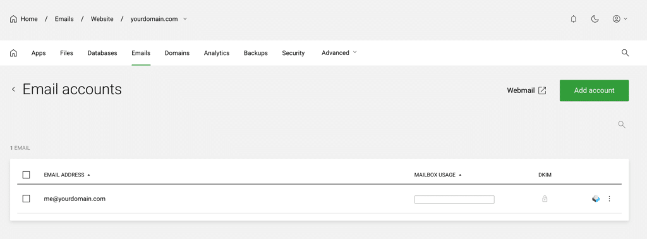This screenshot has width=647, height=239.
Task: Open the user profile menu
Action: pyautogui.click(x=620, y=19)
